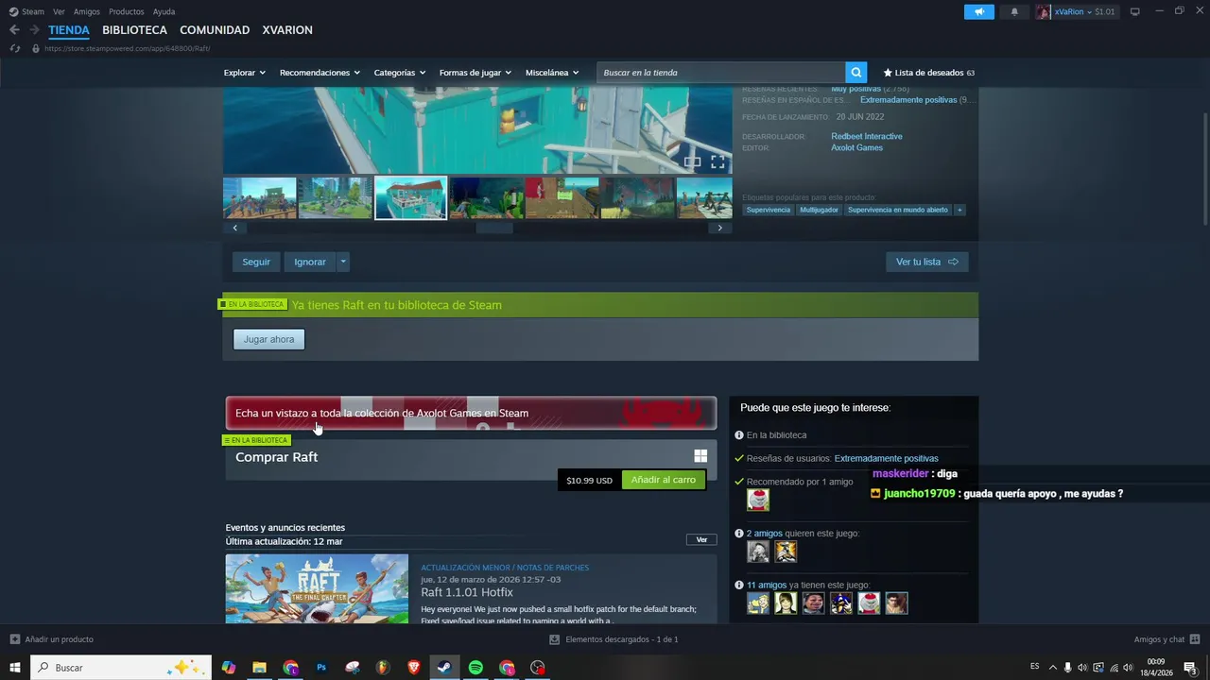
Task: Click the theater view icon on screenshot
Action: pyautogui.click(x=693, y=162)
